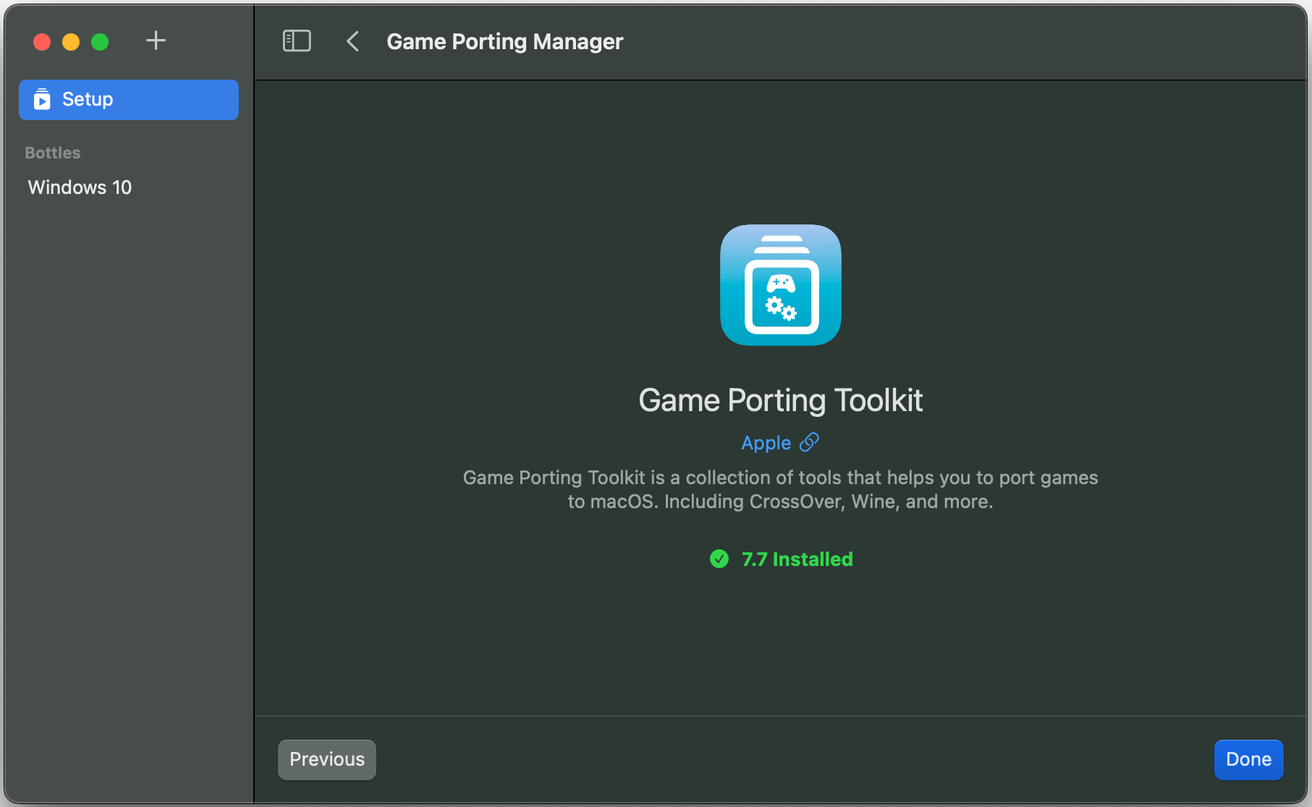The width and height of the screenshot is (1312, 807).
Task: Finish setup with the Done button
Action: click(x=1249, y=760)
